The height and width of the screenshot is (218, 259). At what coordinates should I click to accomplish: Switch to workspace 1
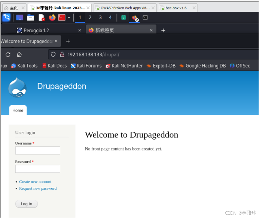[80, 18]
